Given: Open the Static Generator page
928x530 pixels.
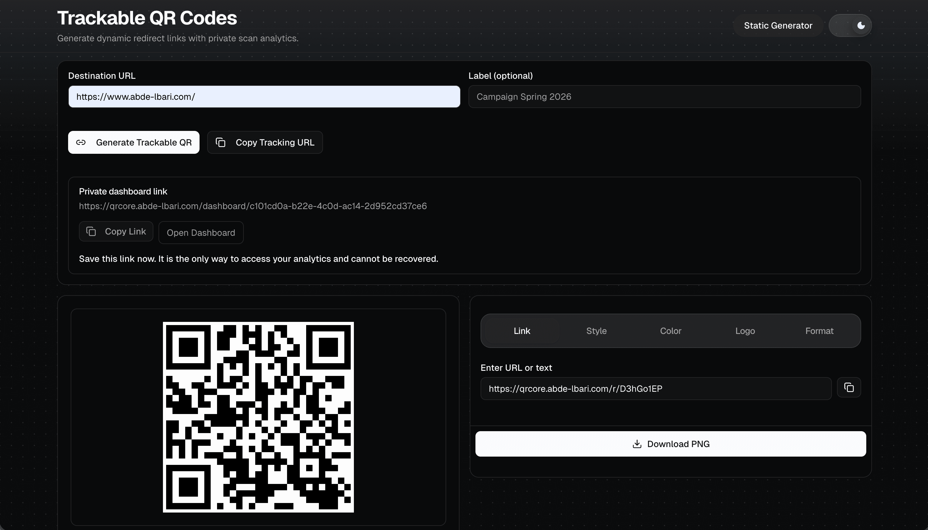Looking at the screenshot, I should 778,25.
